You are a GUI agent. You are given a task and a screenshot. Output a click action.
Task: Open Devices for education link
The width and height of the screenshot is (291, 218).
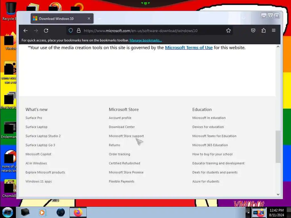[x=208, y=127]
